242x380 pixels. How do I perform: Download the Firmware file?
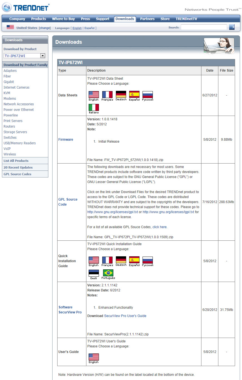[66, 140]
